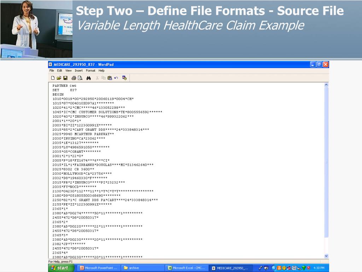Image resolution: width=362 pixels, height=272 pixels.
Task: Open the View menu
Action: (68, 70)
